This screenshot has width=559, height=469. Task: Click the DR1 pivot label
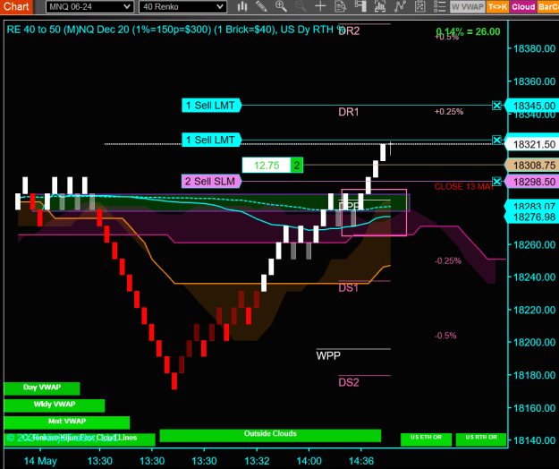pyautogui.click(x=348, y=112)
